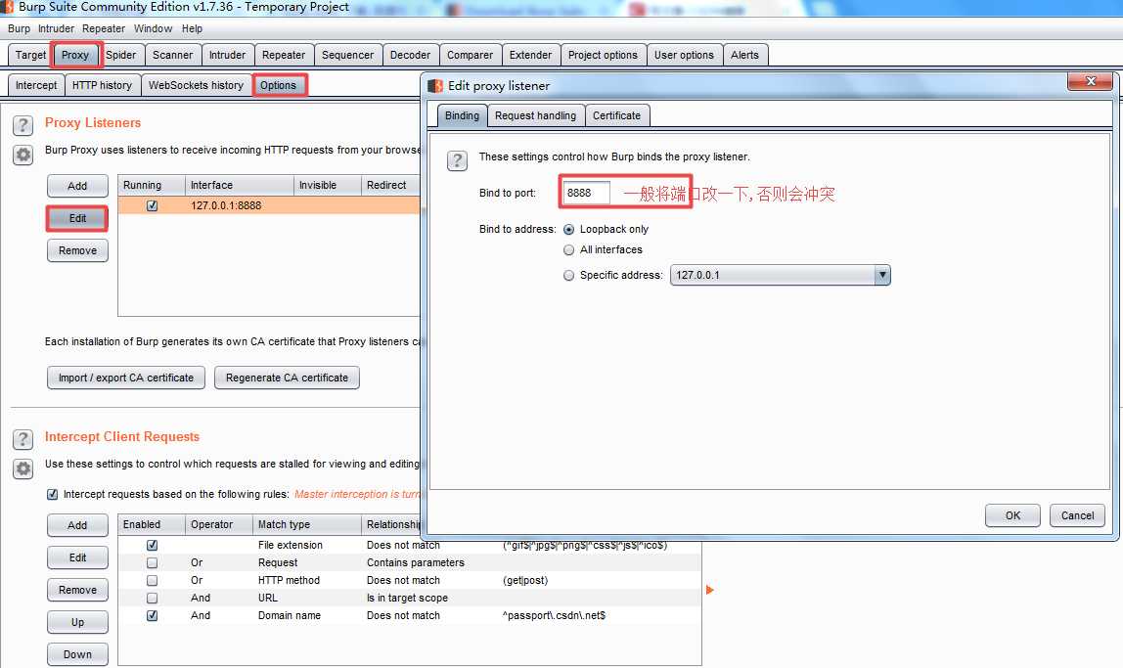Open the proxy Options sub-tab
The width and height of the screenshot is (1123, 668).
tap(278, 85)
